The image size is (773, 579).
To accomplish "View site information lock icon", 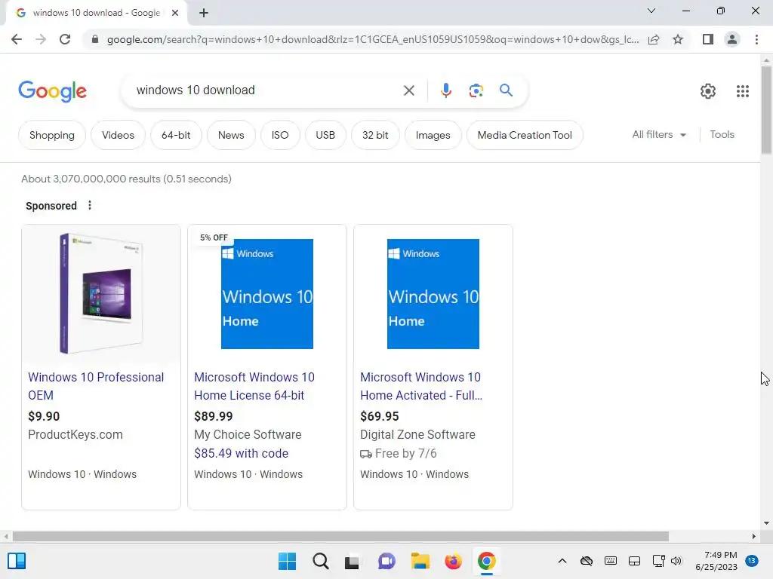I will (x=95, y=39).
